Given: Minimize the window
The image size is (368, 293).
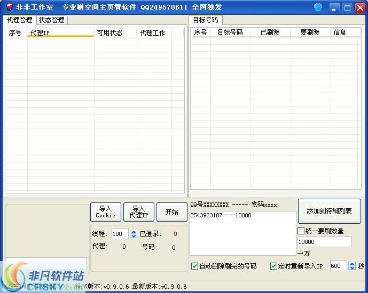Looking at the screenshot, I should (x=334, y=7).
